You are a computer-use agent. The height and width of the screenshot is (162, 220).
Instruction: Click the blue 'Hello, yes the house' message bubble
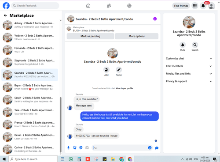tap(119, 116)
